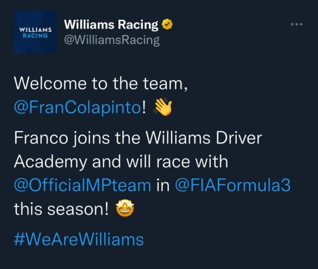
Task: Open the three-dot more options menu
Action: [x=297, y=25]
